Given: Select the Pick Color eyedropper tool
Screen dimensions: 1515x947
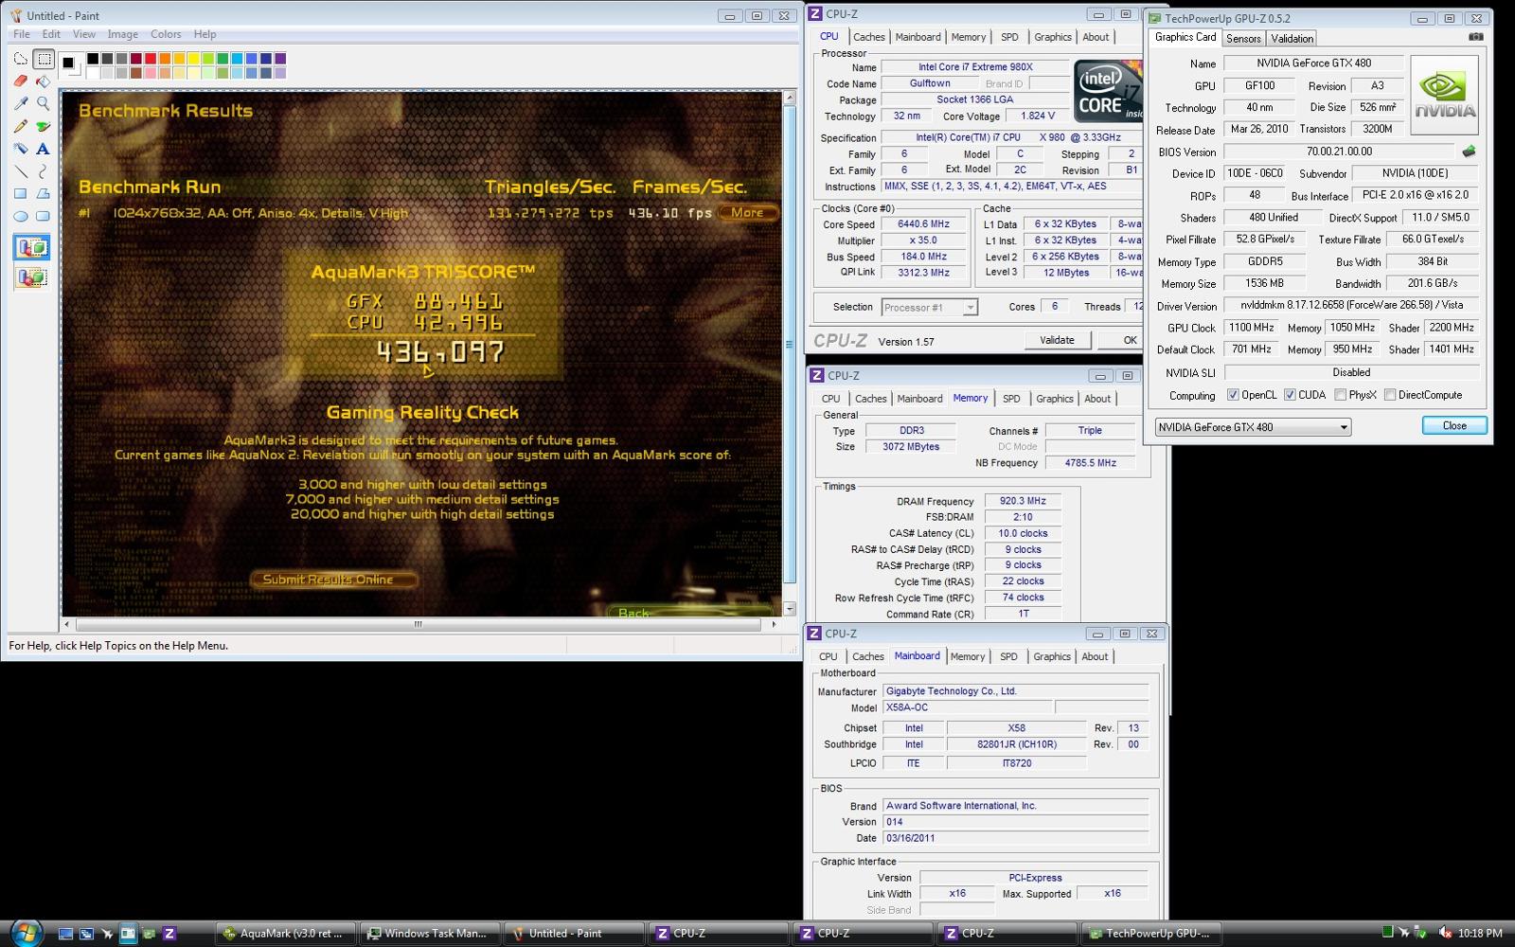Looking at the screenshot, I should [x=21, y=103].
